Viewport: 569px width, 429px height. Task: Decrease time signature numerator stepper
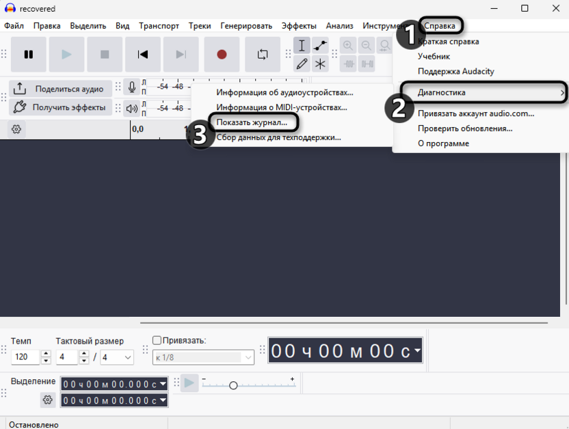coord(84,361)
